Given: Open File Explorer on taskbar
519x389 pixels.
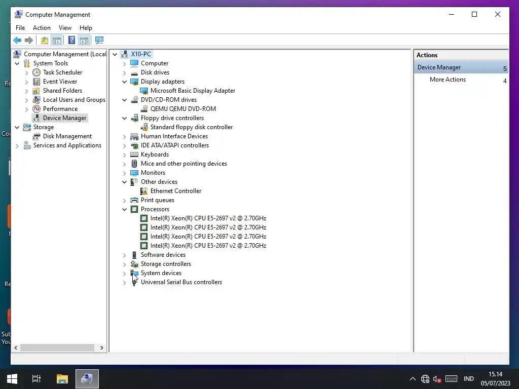Looking at the screenshot, I should [x=62, y=379].
